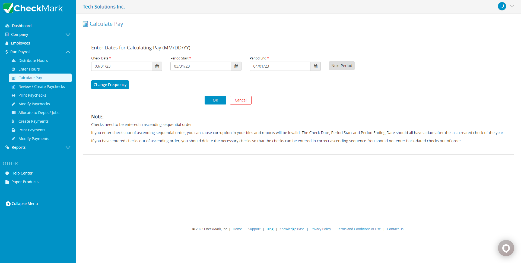This screenshot has height=263, width=521.
Task: Expand the Reports menu chevron
Action: pos(68,147)
